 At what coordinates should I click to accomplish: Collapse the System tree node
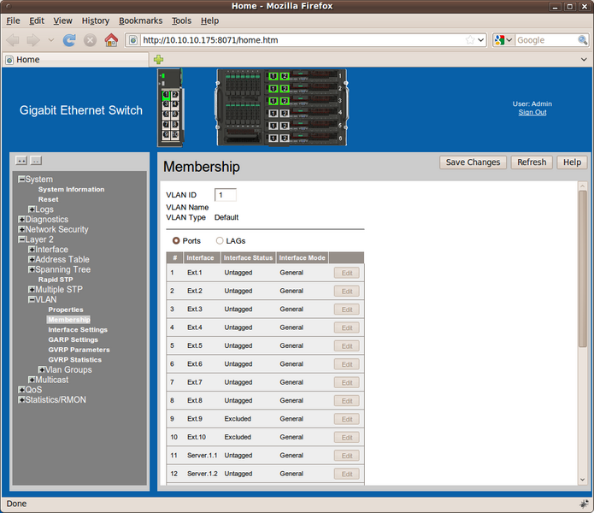click(21, 179)
